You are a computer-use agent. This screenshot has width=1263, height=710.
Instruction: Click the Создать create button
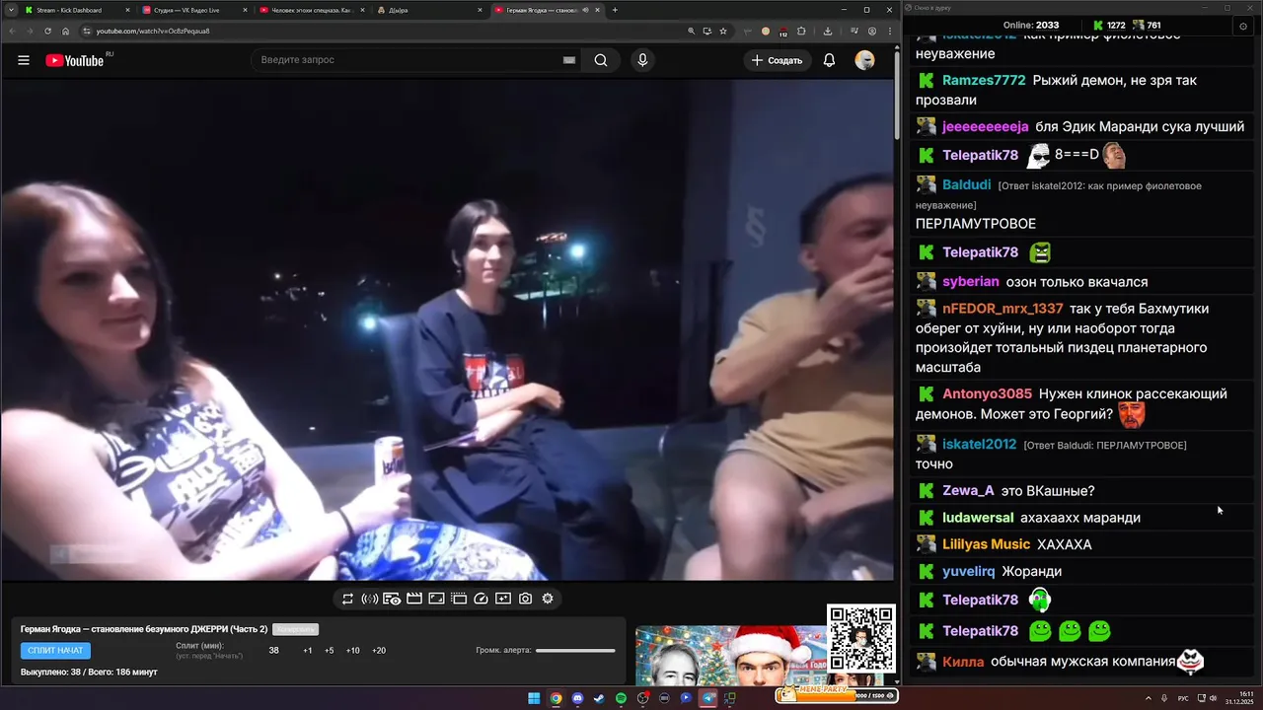(778, 60)
